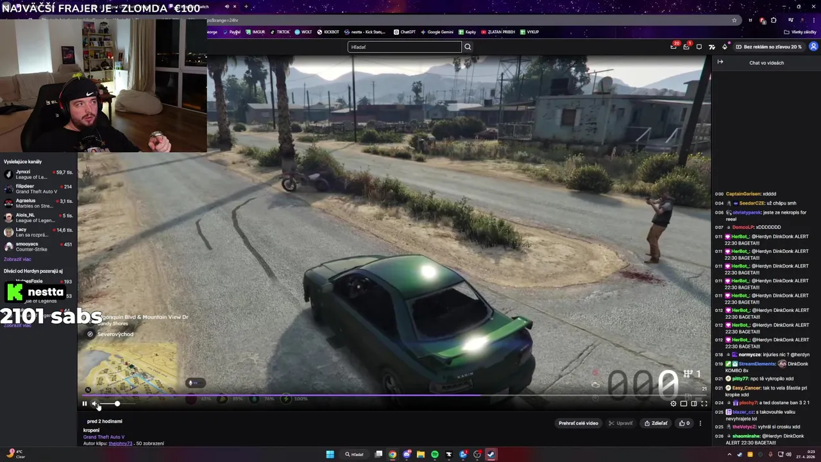The width and height of the screenshot is (821, 462).
Task: Open the weather widget showing 4°C
Action: pyautogui.click(x=15, y=454)
